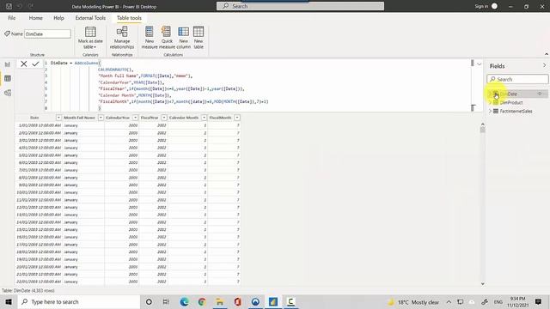Click the Undo arrow in title bar
Viewport: 550px width, 309px height.
tap(20, 6)
